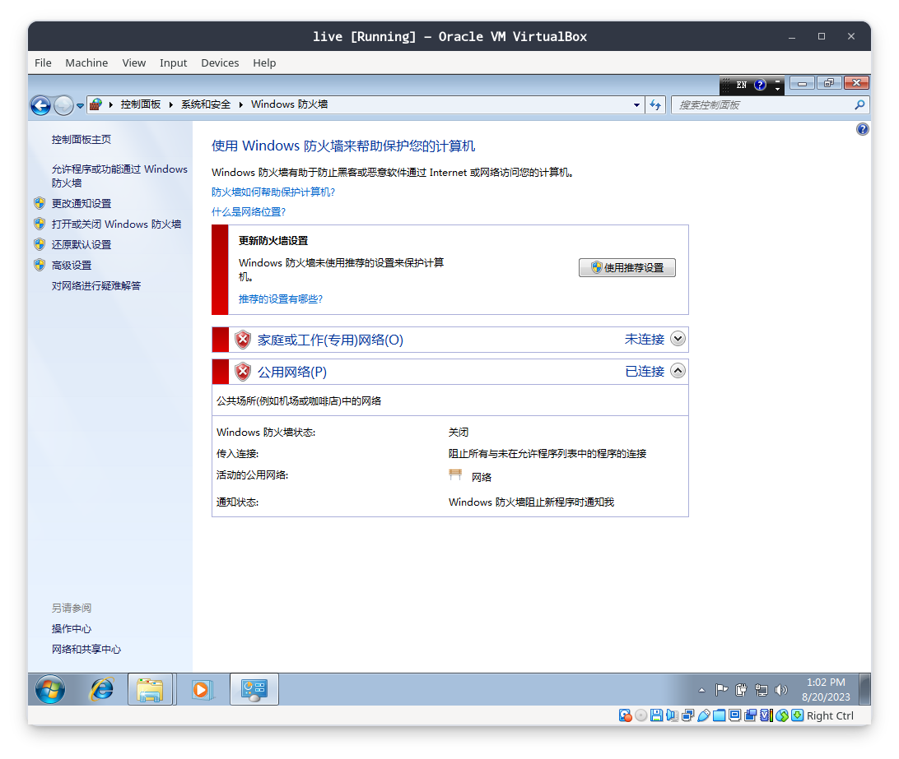Click the 家庭或工作(专用)网络(O) heading
This screenshot has height=759, width=899.
click(330, 340)
